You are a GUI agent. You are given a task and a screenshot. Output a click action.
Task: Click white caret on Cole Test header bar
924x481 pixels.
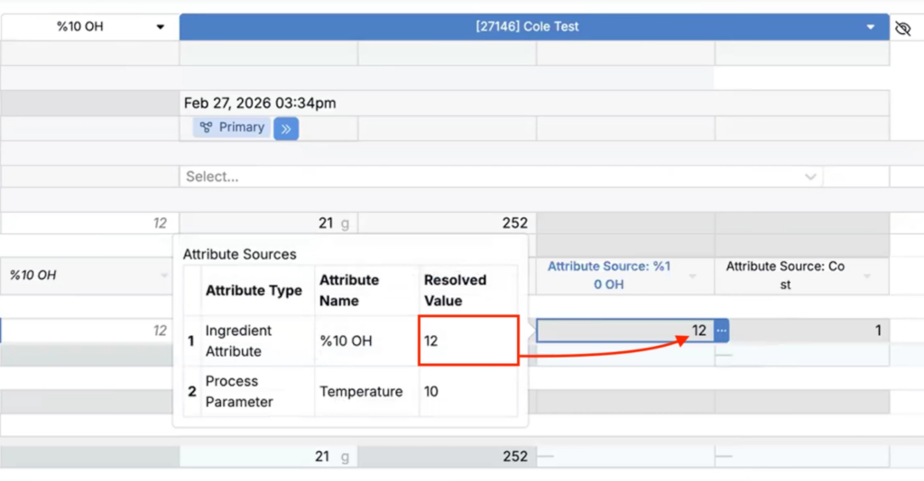tap(871, 27)
